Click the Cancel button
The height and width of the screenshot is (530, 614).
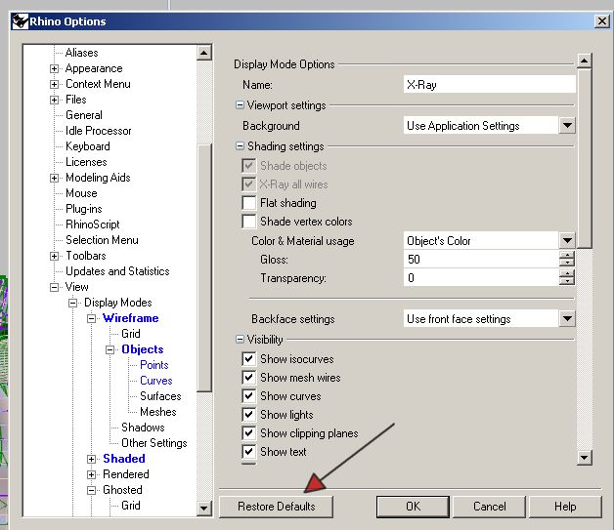point(490,507)
